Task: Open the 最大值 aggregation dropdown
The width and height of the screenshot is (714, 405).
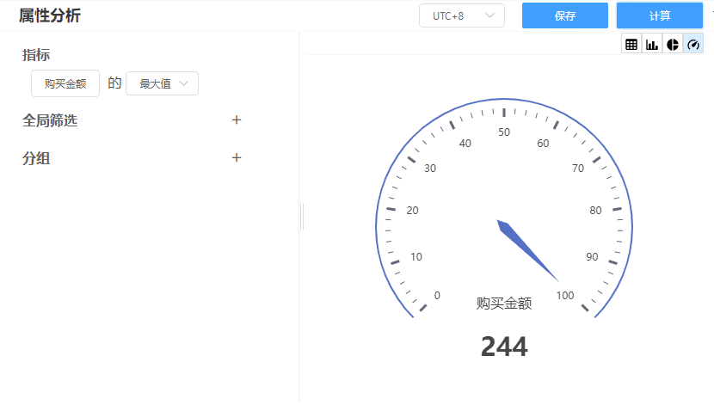Action: (162, 83)
